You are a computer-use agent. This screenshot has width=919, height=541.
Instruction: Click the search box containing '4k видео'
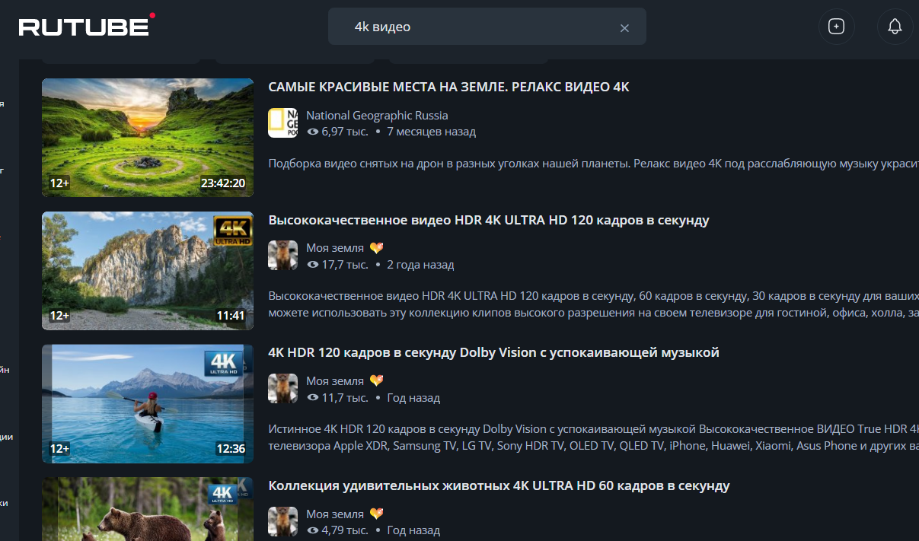pos(480,27)
